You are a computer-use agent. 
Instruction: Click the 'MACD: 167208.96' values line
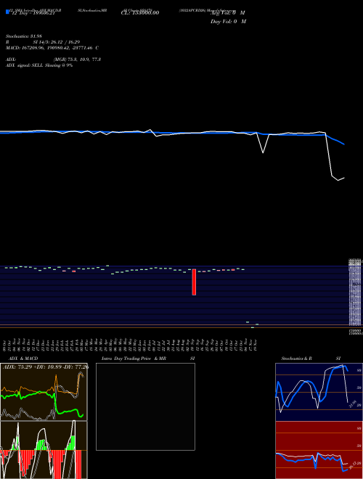(52, 48)
